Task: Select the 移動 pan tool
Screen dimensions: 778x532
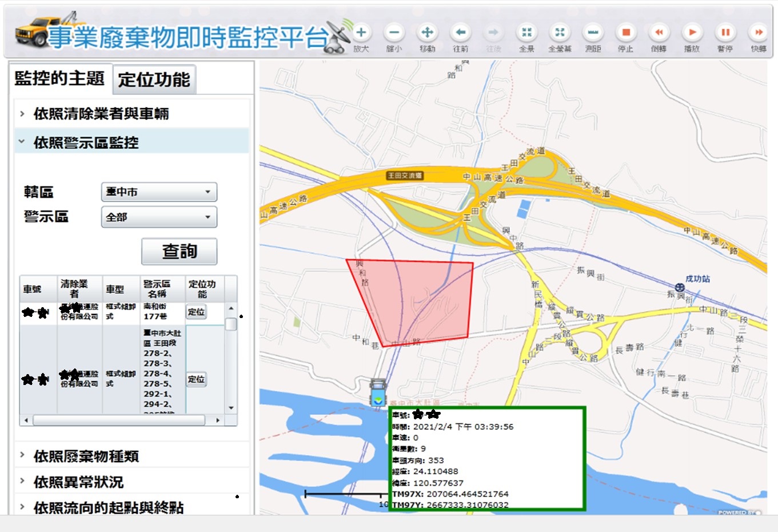Action: tap(427, 33)
